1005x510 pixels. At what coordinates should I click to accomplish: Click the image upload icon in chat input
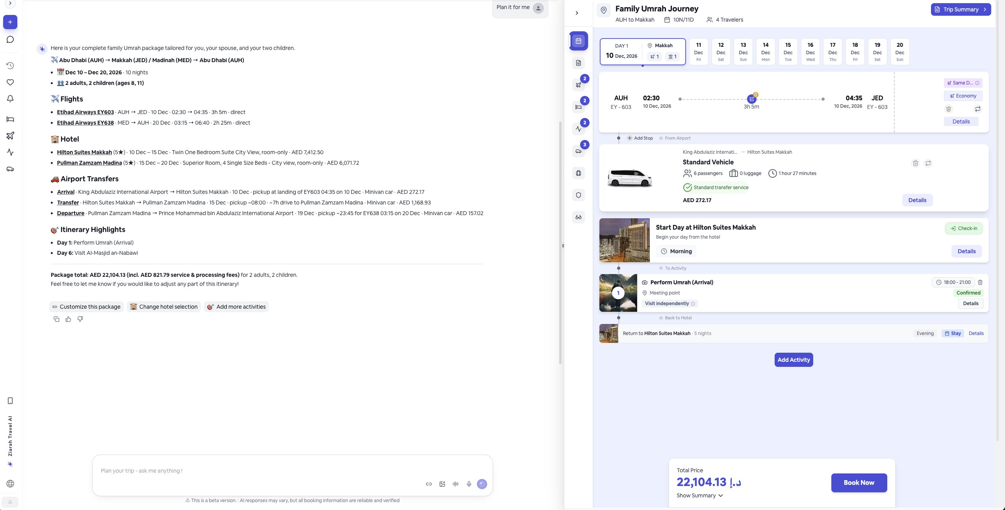(442, 484)
